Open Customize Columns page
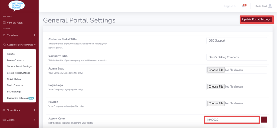277x128 pixels. coord(17,98)
